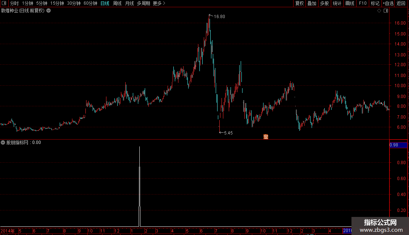Switch to 周线 weekly chart

pos(117,3)
